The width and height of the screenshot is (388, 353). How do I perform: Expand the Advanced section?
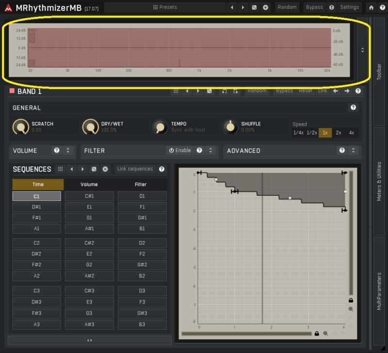point(353,151)
